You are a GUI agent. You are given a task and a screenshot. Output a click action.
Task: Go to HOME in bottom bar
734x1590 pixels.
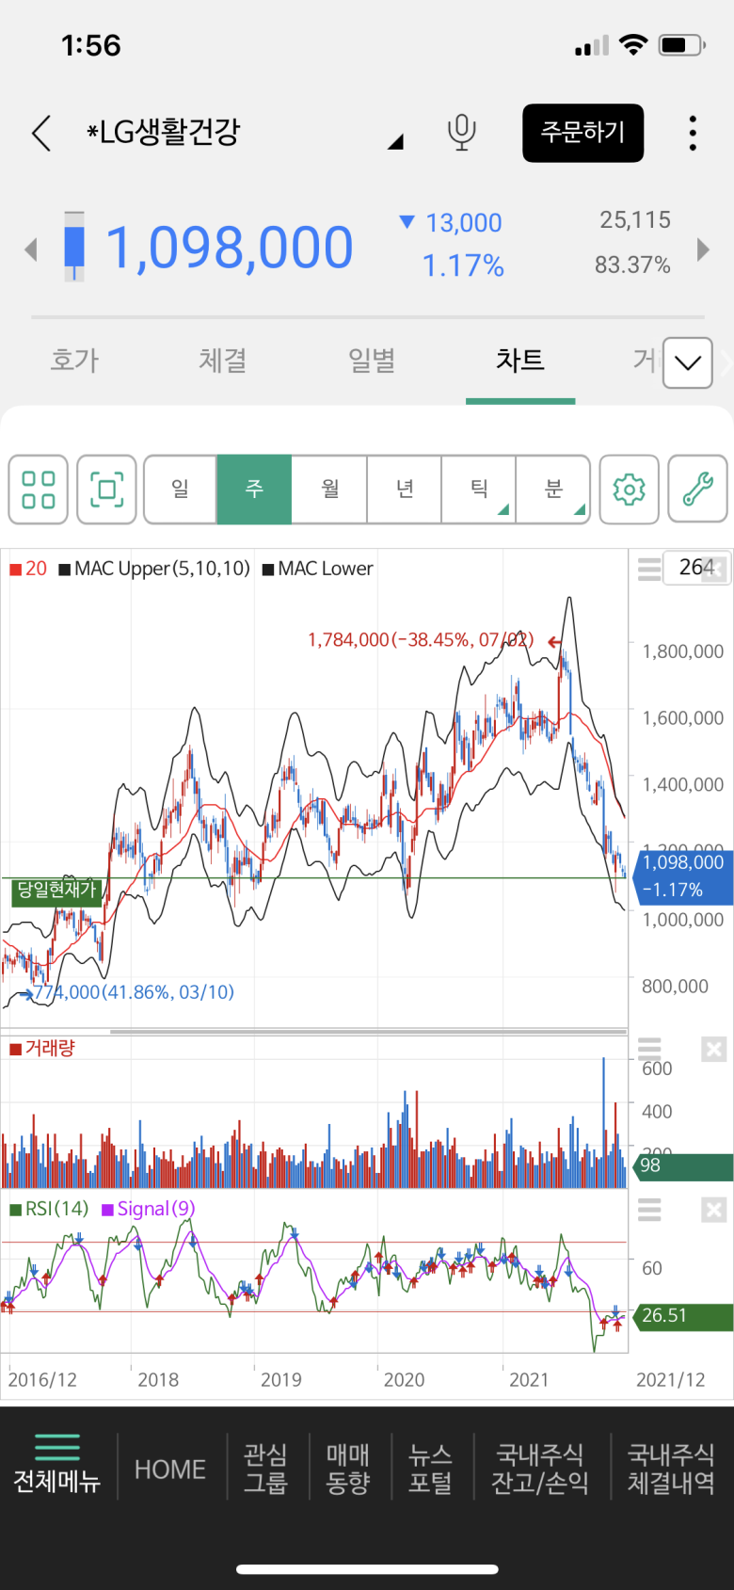[170, 1470]
